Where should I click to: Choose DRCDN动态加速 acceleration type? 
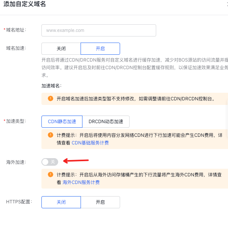(x=106, y=122)
